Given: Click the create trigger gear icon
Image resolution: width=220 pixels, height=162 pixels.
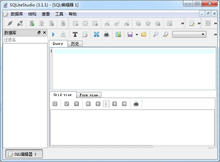Looking at the screenshot, I should [138, 23].
